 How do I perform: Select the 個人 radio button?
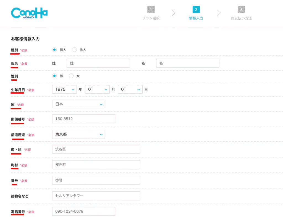(x=54, y=50)
